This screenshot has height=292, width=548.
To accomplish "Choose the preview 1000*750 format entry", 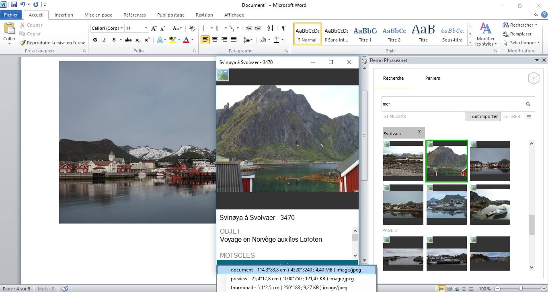I will point(297,279).
